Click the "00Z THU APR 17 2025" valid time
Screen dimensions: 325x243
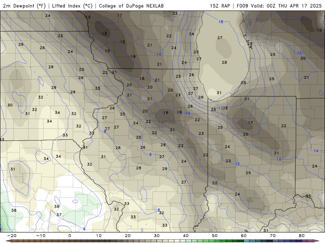tap(294, 6)
